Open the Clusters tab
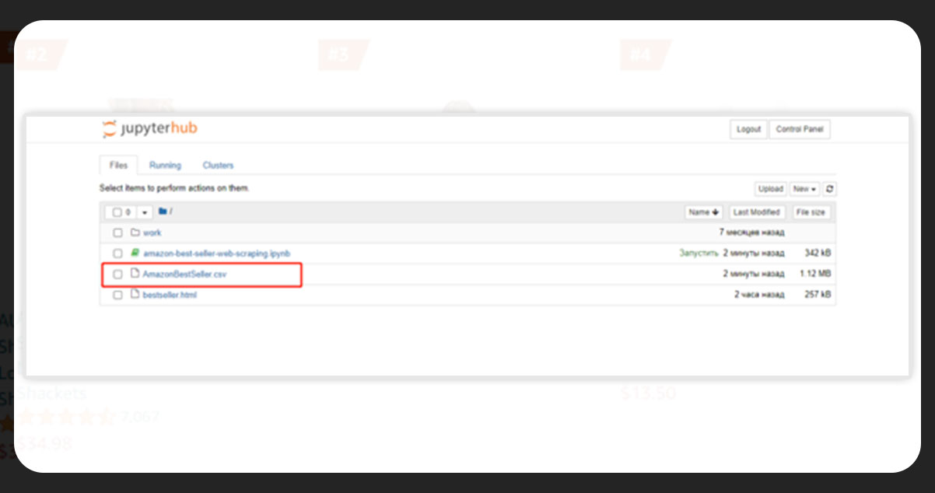Screen dimensions: 935x493 click(218, 165)
